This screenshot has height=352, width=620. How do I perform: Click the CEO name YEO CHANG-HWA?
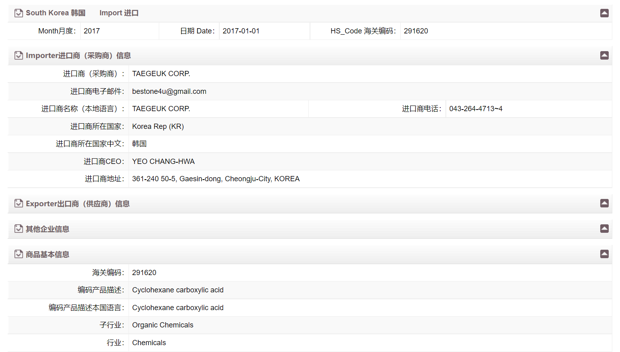coord(163,162)
